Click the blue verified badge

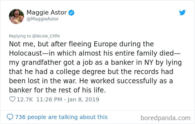coord(71,13)
